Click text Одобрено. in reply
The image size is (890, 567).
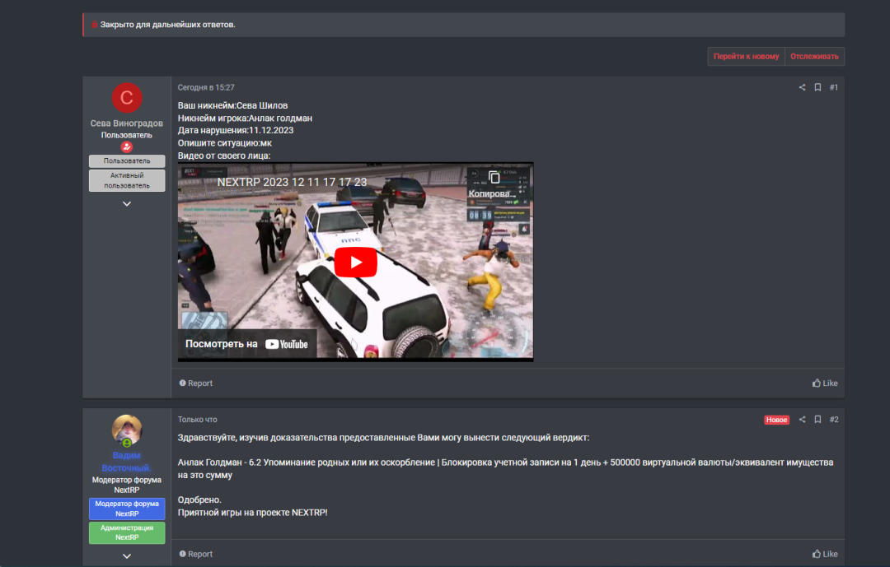pyautogui.click(x=199, y=500)
